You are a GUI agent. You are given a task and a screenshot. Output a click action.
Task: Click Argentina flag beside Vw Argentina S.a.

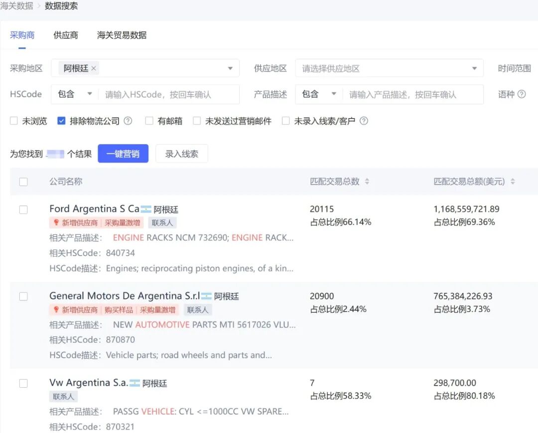tap(134, 383)
